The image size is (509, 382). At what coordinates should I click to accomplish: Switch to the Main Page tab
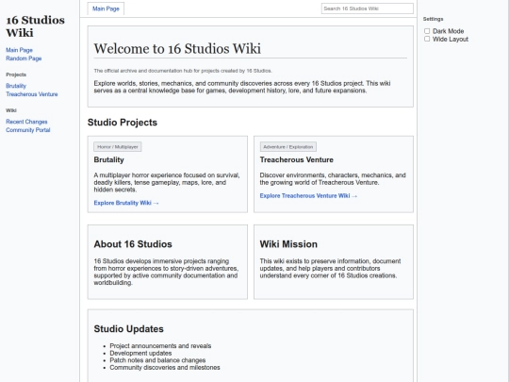pyautogui.click(x=106, y=8)
